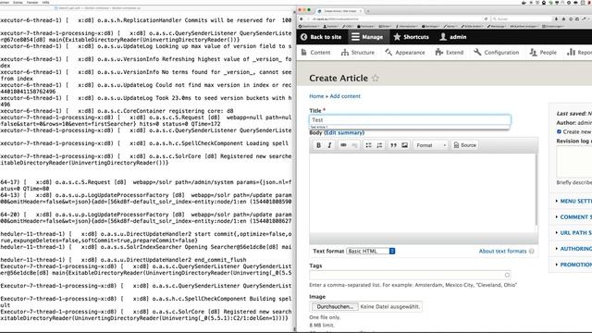Expand the Promotion options section
Viewport: 592px width, 333px height.
(575, 265)
